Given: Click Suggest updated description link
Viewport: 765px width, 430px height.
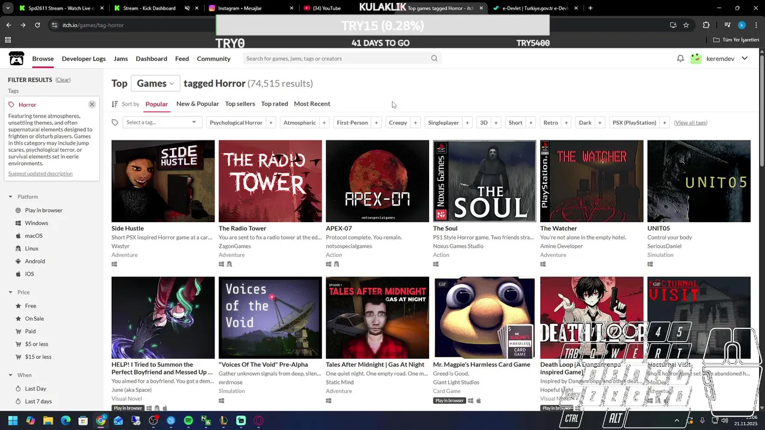Looking at the screenshot, I should pos(40,174).
